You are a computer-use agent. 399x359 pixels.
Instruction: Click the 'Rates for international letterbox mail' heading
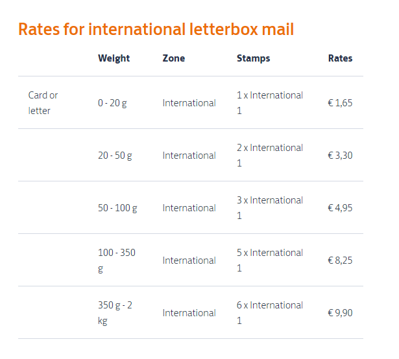tap(156, 29)
